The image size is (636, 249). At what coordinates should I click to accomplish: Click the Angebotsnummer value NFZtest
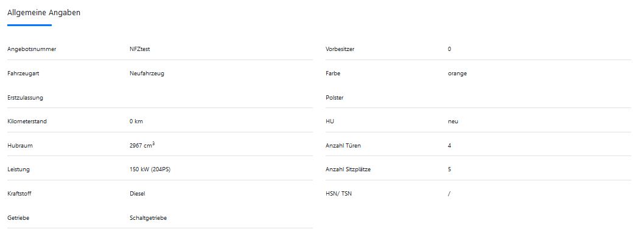140,49
